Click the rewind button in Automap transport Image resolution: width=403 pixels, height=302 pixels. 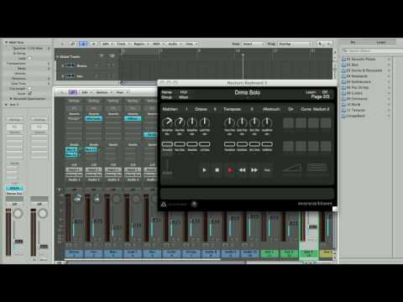click(242, 170)
